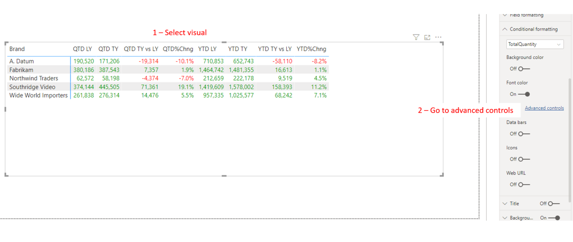Enter focus mode for the table visual
This screenshot has height=242, width=573.
point(427,37)
